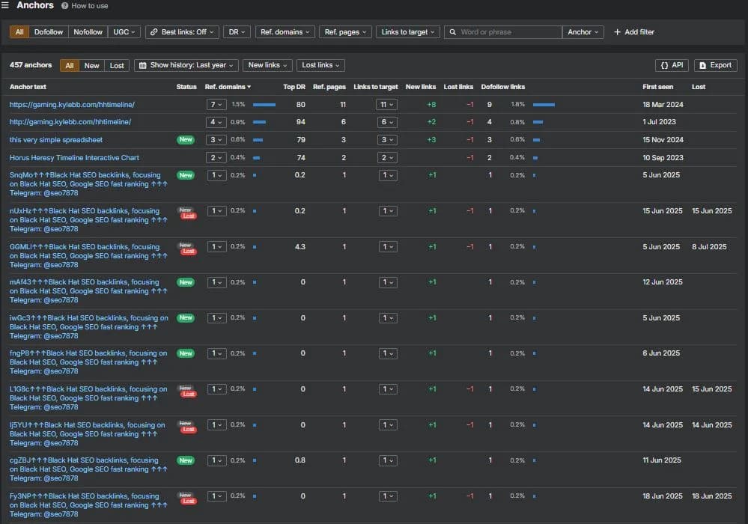The height and width of the screenshot is (524, 748).
Task: Open Ref. pages filter dropdown
Action: click(345, 32)
